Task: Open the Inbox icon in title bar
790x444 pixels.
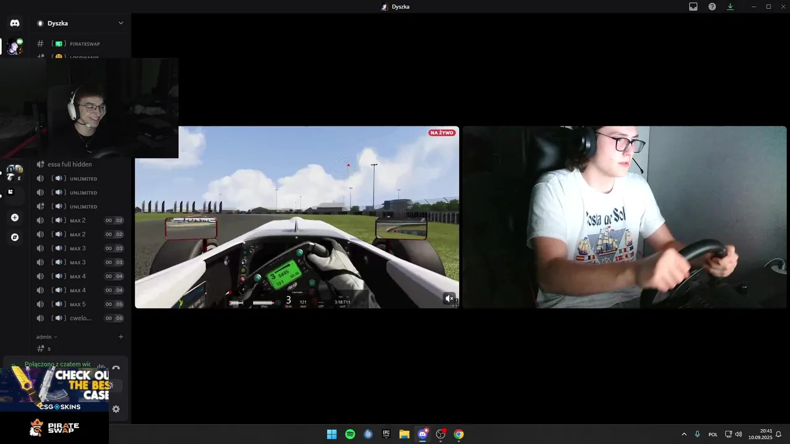Action: [x=693, y=7]
